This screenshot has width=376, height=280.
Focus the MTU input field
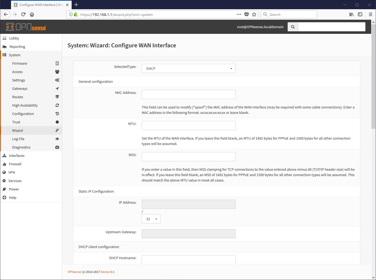point(188,126)
